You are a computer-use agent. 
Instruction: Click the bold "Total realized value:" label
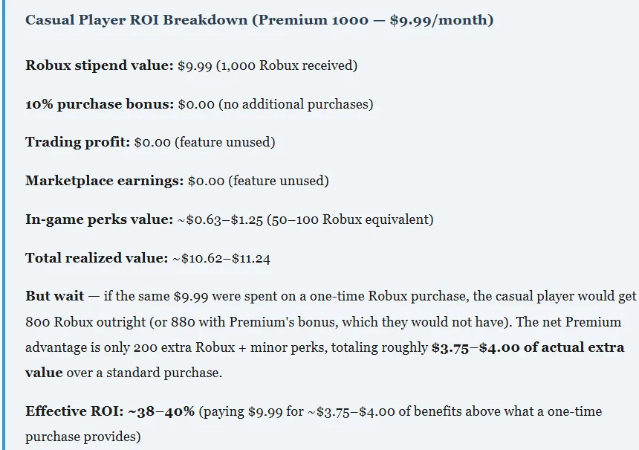click(97, 258)
